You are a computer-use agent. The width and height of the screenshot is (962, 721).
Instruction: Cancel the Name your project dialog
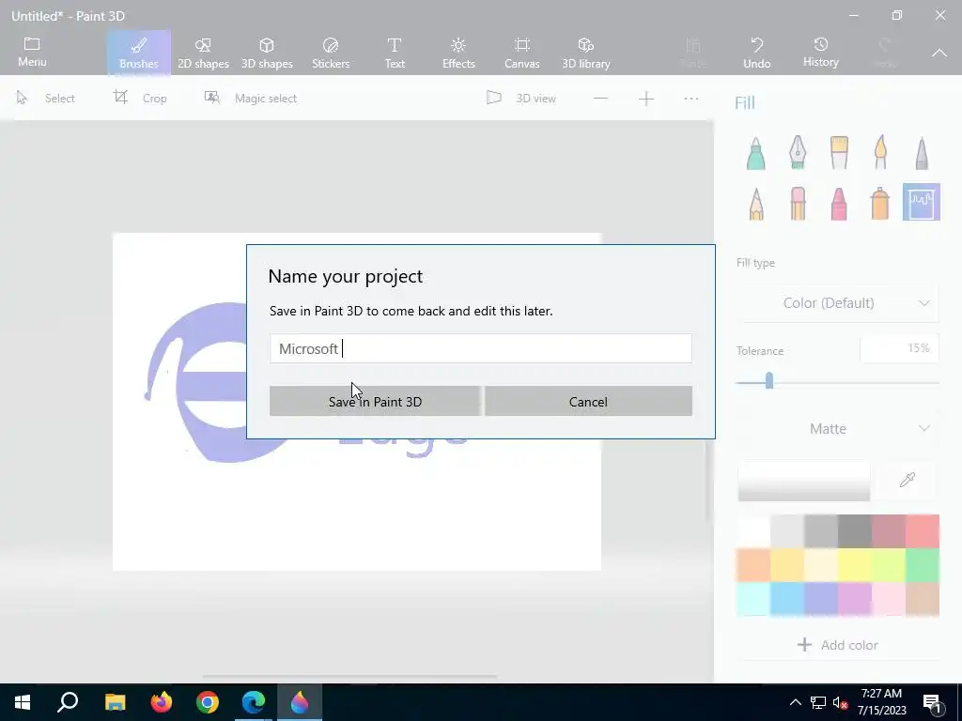588,402
